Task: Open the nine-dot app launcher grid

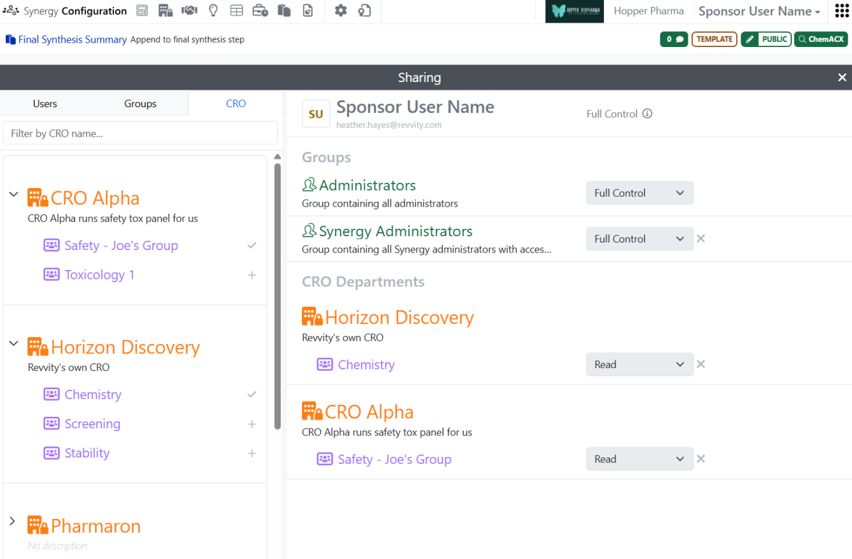Action: (x=841, y=11)
